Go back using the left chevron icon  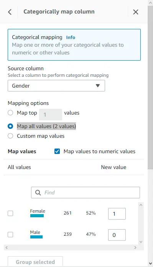[x=10, y=12]
